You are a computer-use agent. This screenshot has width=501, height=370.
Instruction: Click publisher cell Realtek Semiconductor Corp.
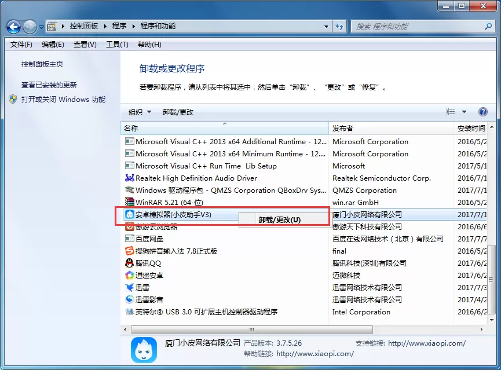382,178
